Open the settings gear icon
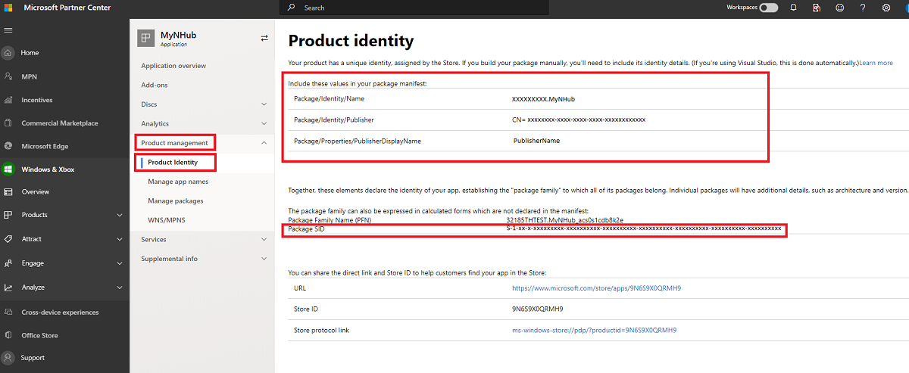 [886, 8]
